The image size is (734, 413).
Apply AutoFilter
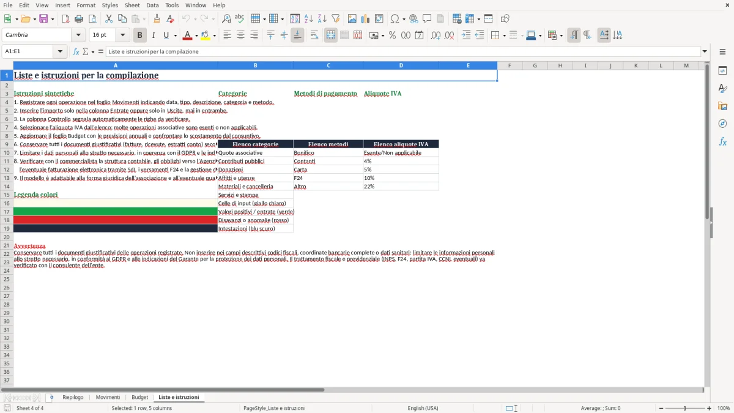[336, 19]
